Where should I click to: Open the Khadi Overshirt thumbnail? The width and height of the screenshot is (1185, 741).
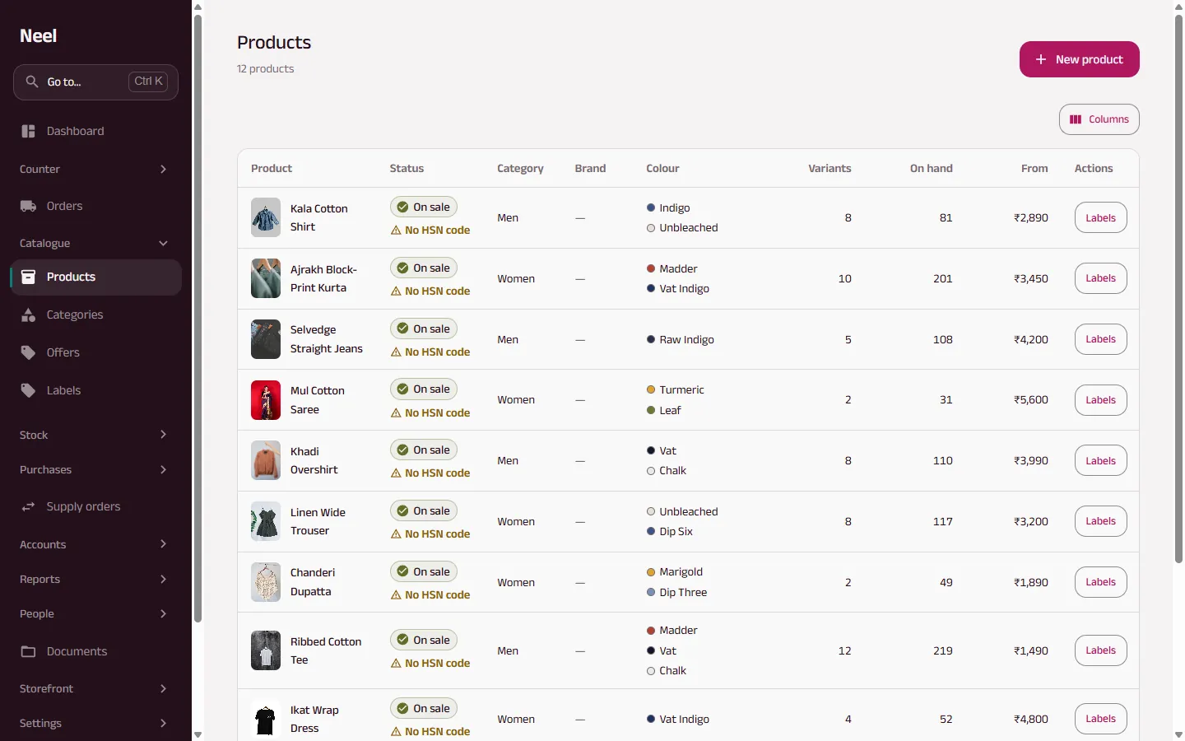tap(266, 460)
